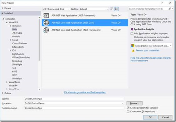Click the Microsoft account logo icon

pyautogui.click(x=133, y=46)
